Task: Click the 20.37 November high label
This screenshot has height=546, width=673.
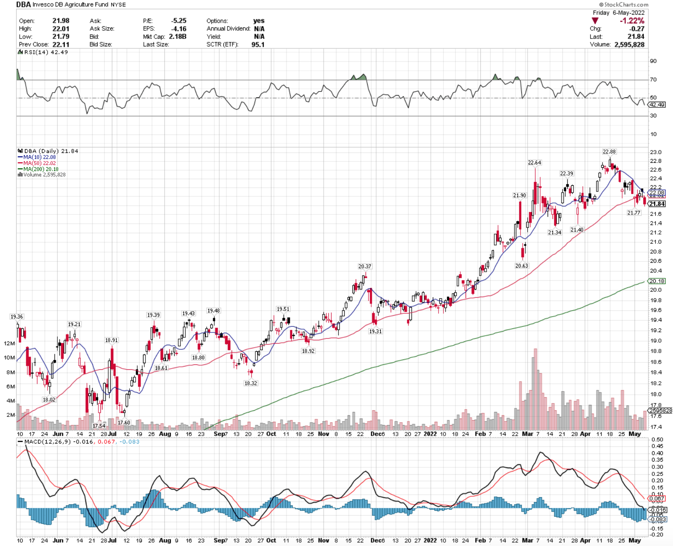Action: (365, 266)
